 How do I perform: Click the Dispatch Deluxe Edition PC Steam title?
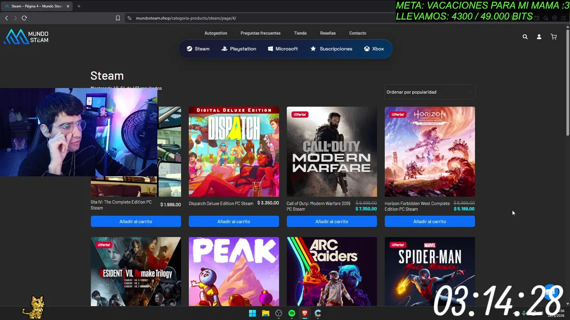pos(221,204)
